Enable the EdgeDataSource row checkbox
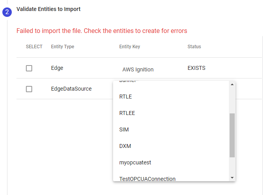 pos(29,89)
